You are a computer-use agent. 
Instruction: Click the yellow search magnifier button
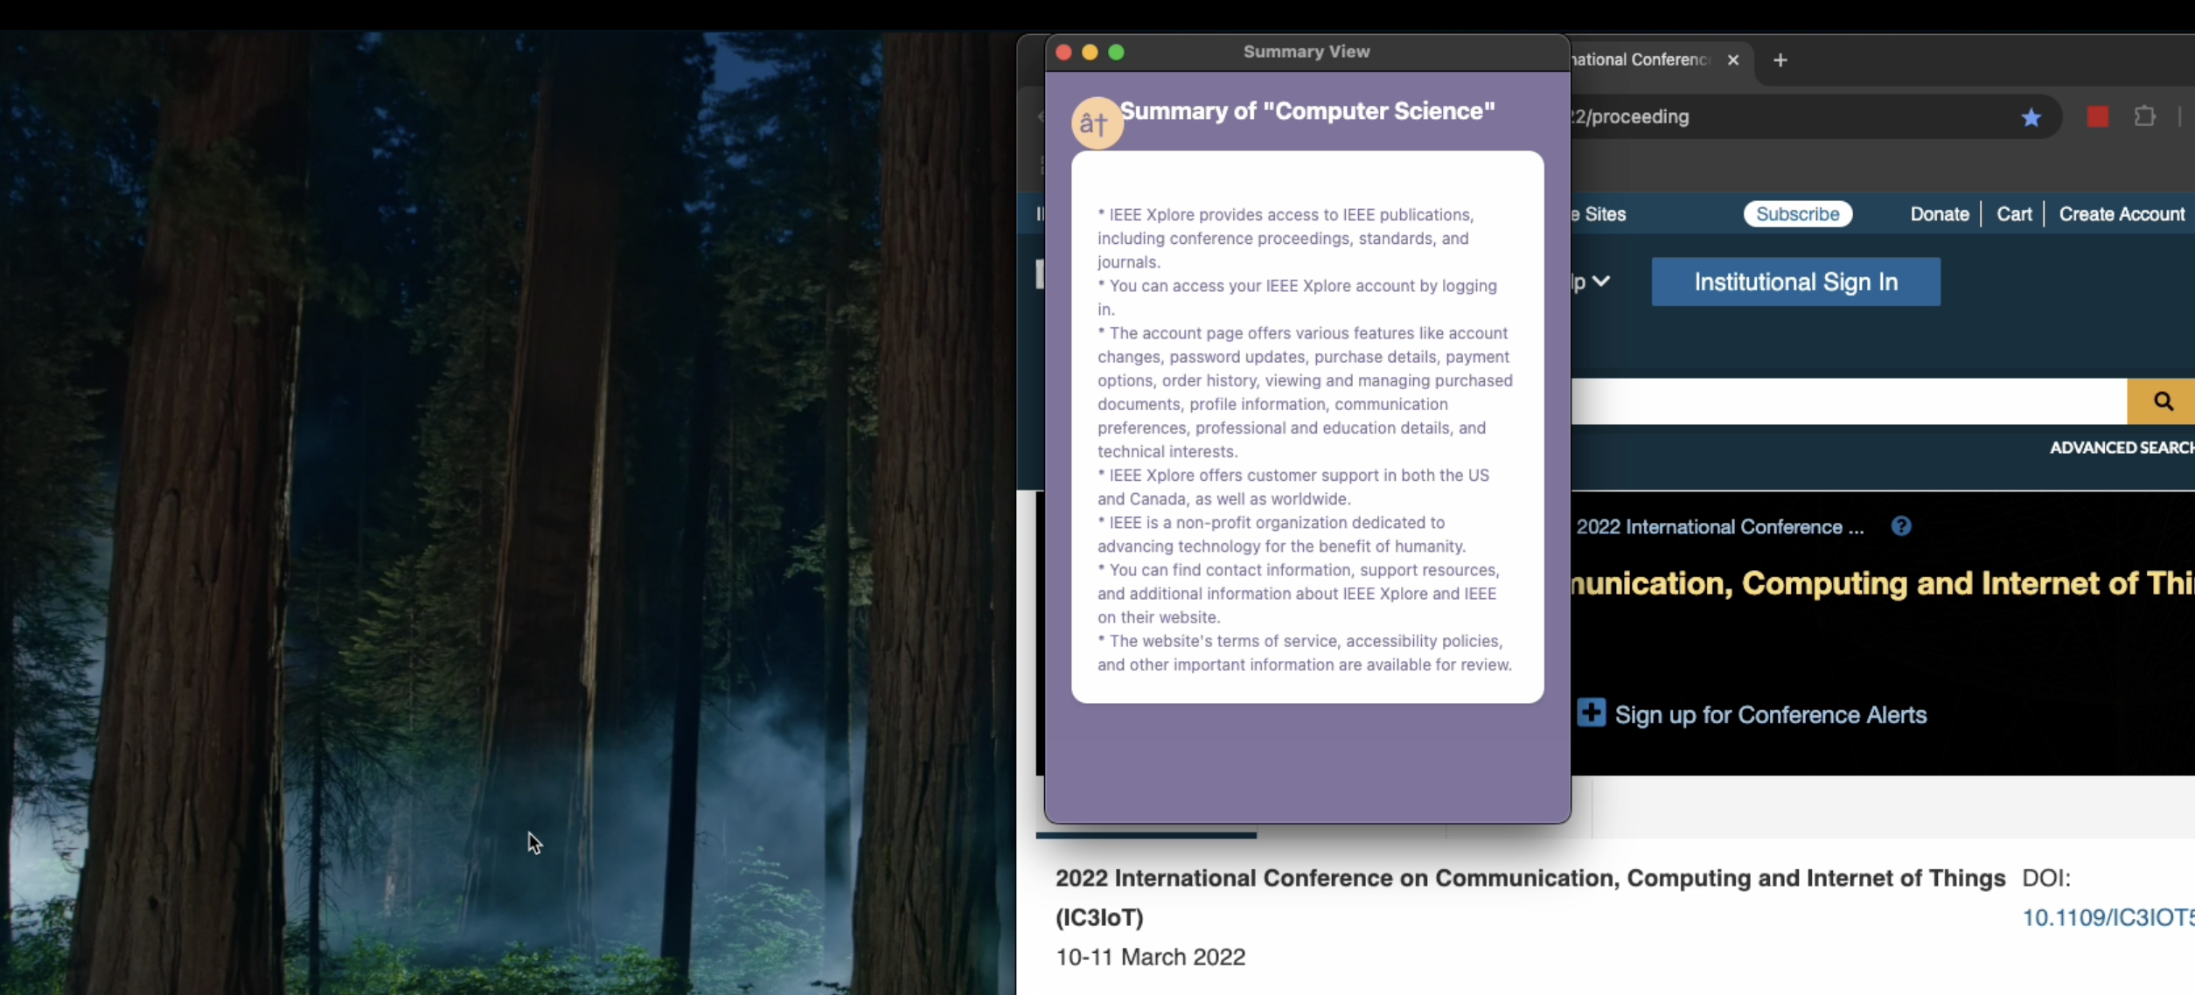(x=2162, y=401)
